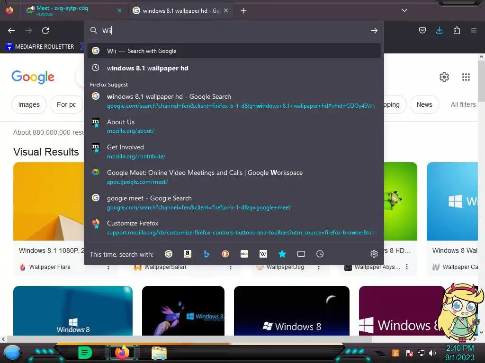This screenshot has width=485, height=363.
Task: Search this time with Amazon
Action: pos(188,254)
